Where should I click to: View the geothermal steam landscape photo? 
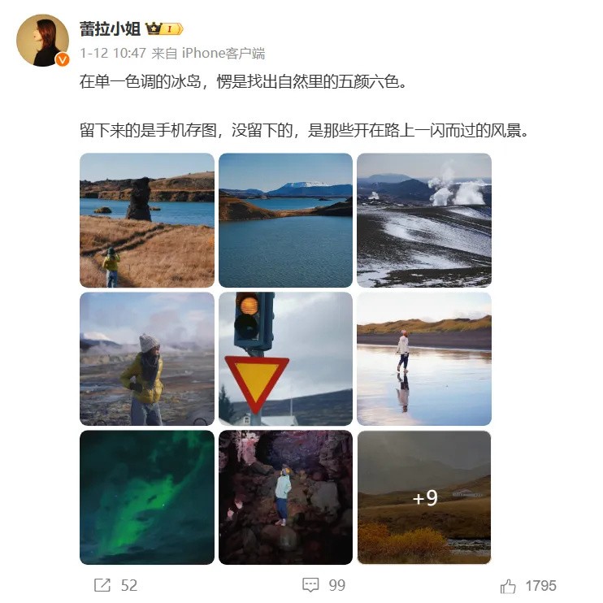[424, 220]
